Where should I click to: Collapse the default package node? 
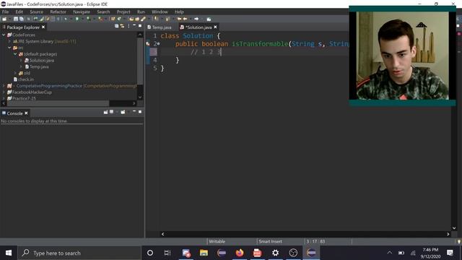tap(15, 54)
